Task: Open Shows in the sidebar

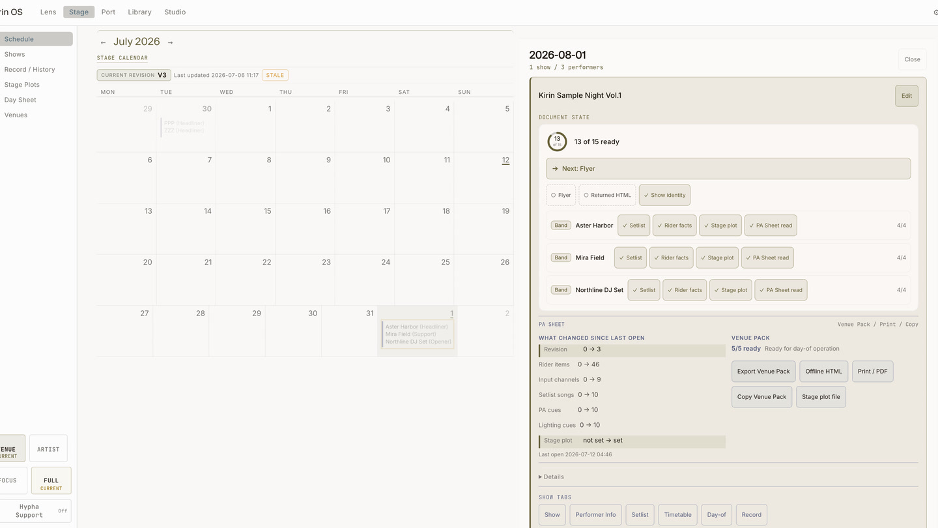Action: 36,54
